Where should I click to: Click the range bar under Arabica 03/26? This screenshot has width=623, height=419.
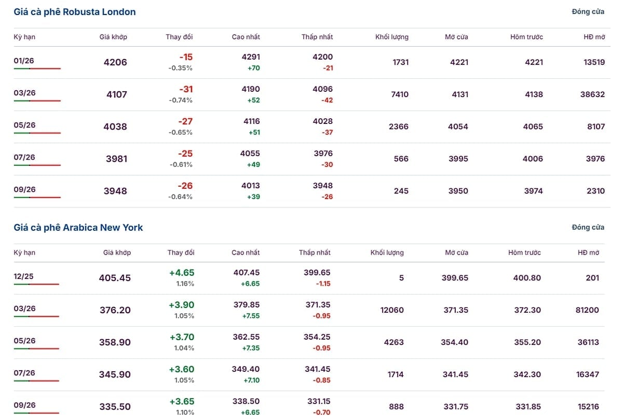tap(36, 316)
